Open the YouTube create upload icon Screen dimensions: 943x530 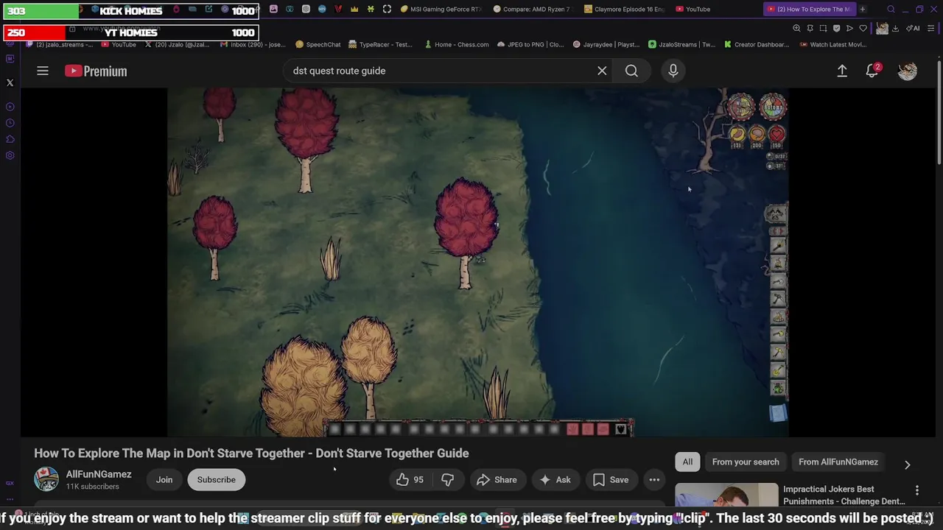[x=842, y=71]
